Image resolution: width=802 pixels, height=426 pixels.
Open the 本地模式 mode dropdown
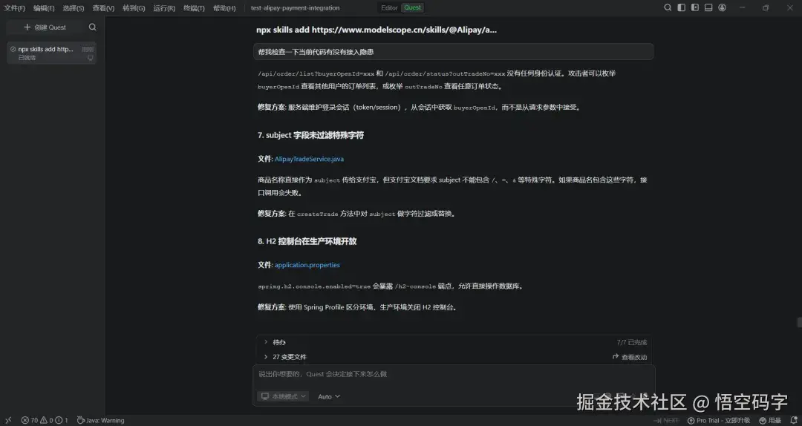coord(283,396)
